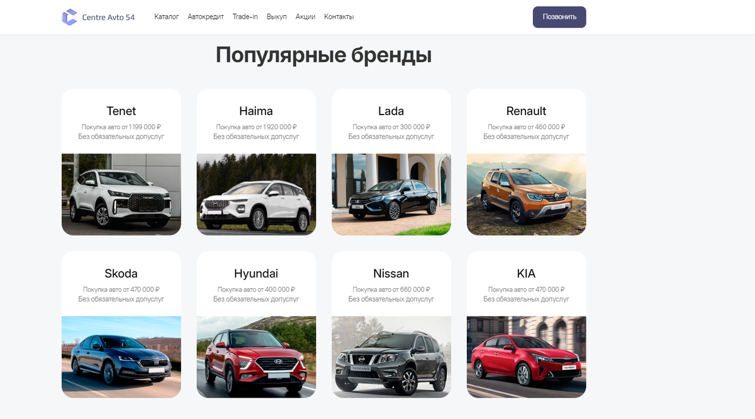This screenshot has height=419, width=755.
Task: Click the white Tenet SUV photo
Action: point(121,194)
